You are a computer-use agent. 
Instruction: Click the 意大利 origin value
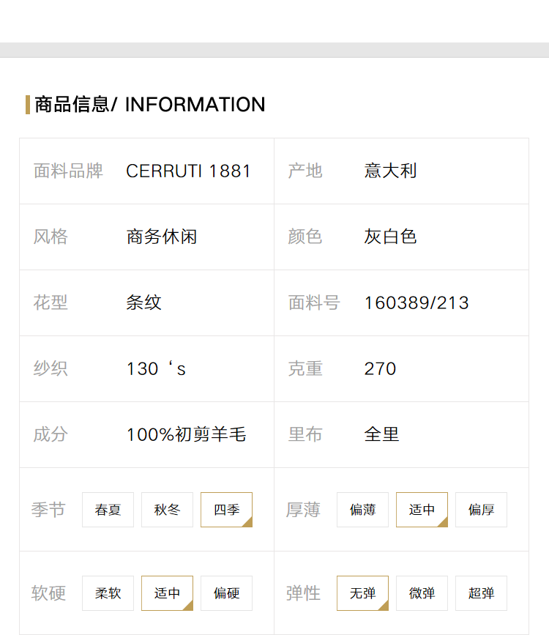coord(390,171)
